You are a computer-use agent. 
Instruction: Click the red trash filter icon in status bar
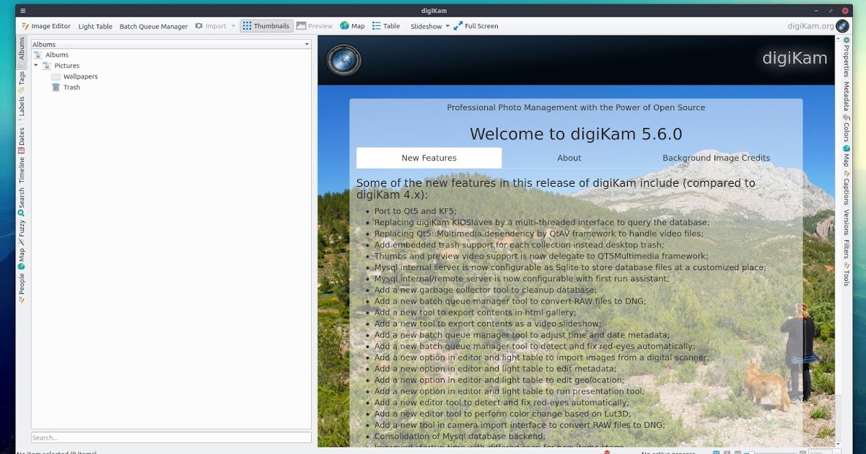pos(607,452)
